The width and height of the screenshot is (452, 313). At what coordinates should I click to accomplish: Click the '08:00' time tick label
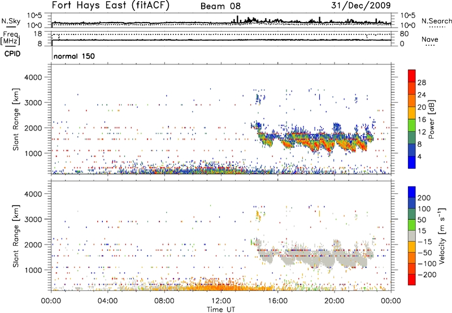coord(164,301)
